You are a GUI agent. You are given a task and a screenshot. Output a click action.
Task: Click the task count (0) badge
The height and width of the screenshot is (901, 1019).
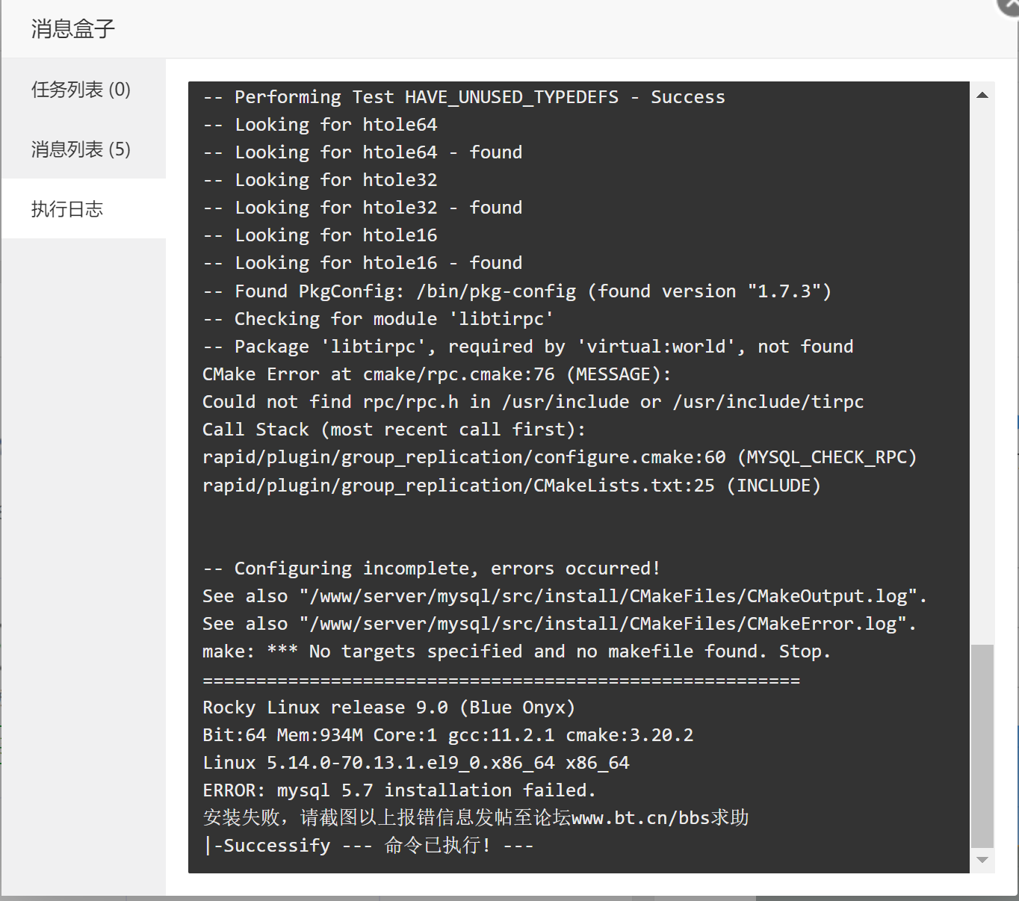coord(120,89)
